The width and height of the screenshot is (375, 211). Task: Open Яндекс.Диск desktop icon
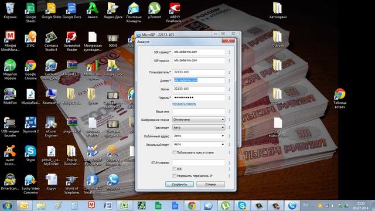pos(113,11)
